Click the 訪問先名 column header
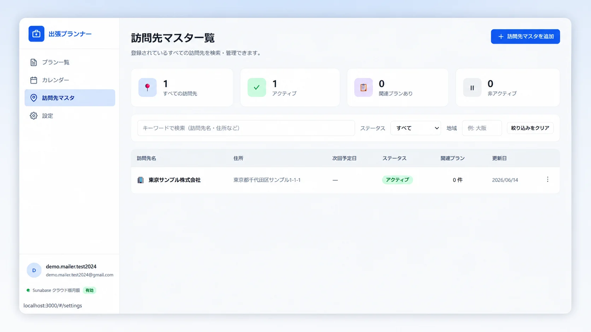The height and width of the screenshot is (332, 591). (x=146, y=158)
